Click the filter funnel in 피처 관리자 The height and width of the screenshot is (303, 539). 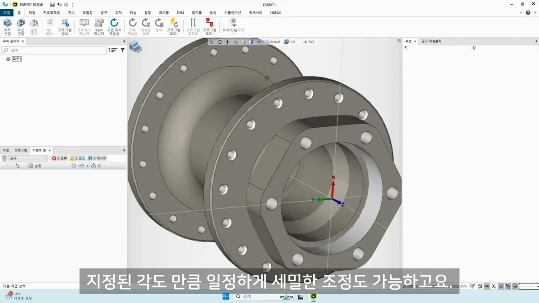coord(123,50)
